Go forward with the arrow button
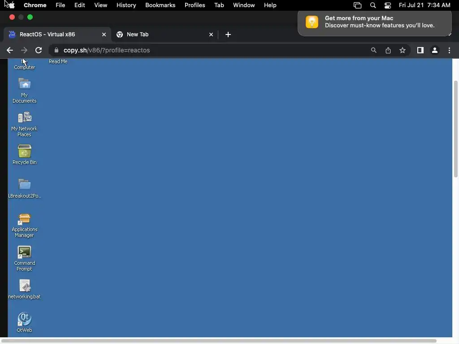The image size is (459, 344). tap(24, 50)
